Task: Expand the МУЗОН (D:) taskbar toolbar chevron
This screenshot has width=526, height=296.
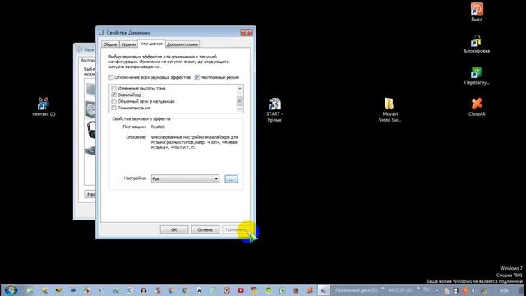Action: 418,289
